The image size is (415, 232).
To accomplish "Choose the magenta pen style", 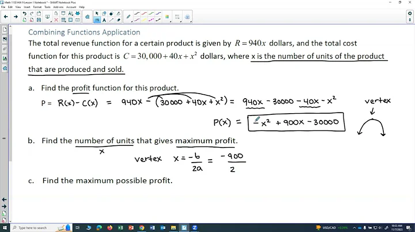I will (151, 20).
